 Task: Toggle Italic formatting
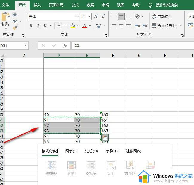coord(38,26)
